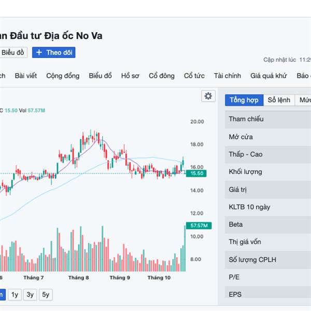311x311 pixels.
Task: View the Cổ tức tab
Action: 194,76
